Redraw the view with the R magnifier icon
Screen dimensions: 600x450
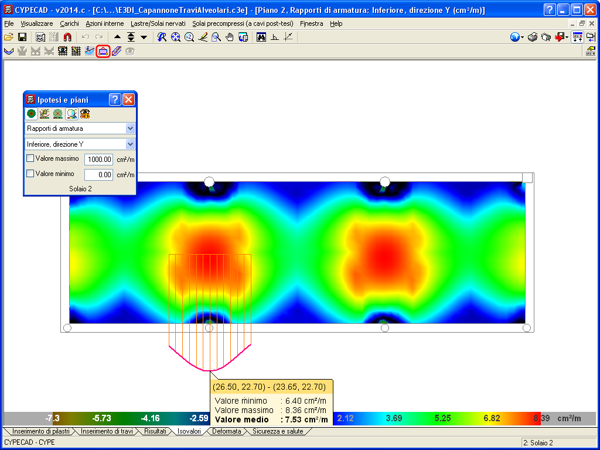click(162, 37)
